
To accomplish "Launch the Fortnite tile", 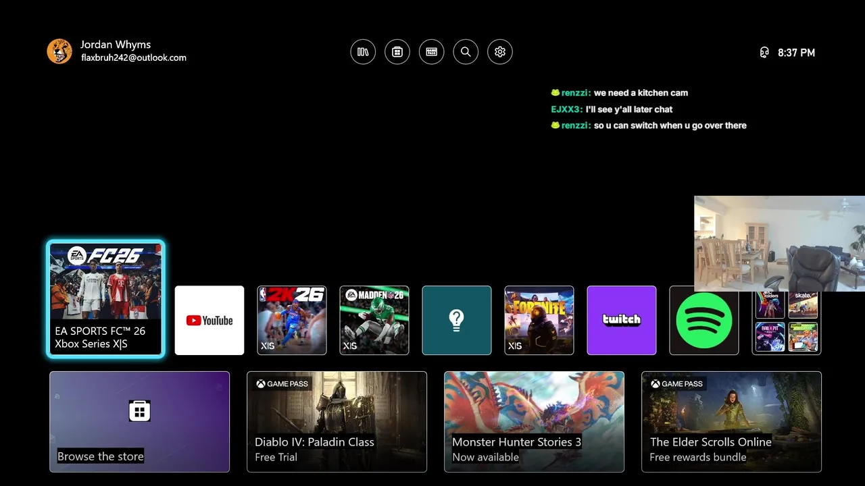I will 539,320.
